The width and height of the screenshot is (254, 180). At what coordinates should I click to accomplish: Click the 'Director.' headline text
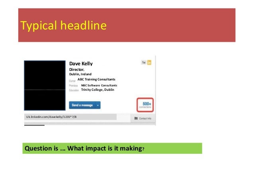click(76, 70)
